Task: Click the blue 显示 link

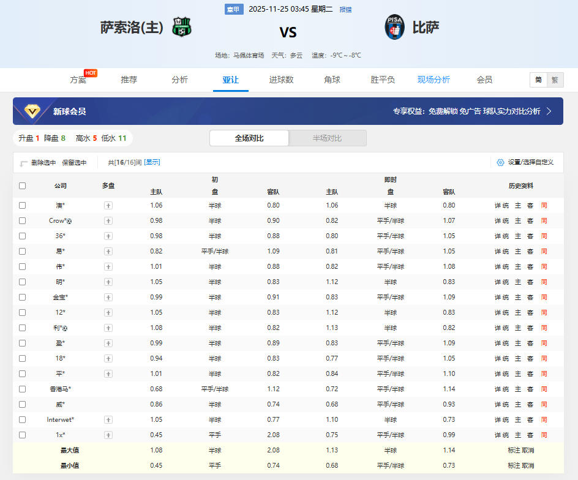Action: click(x=152, y=162)
